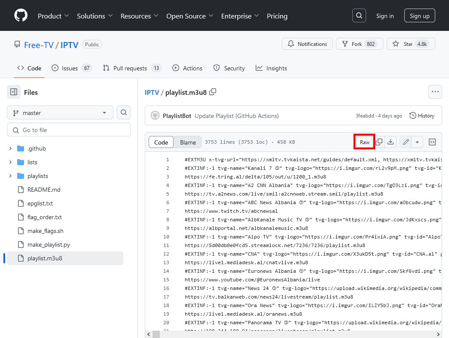Star the repository button
The height and width of the screenshot is (338, 449).
(411, 44)
